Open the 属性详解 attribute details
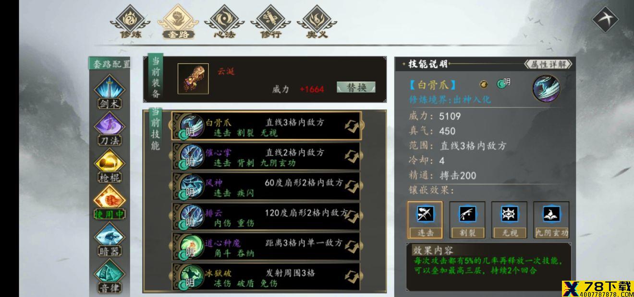Image resolution: width=634 pixels, height=297 pixels. coord(548,64)
